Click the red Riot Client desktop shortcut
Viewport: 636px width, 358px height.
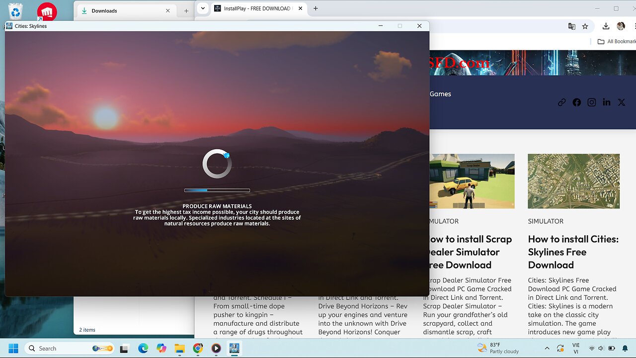[47, 12]
